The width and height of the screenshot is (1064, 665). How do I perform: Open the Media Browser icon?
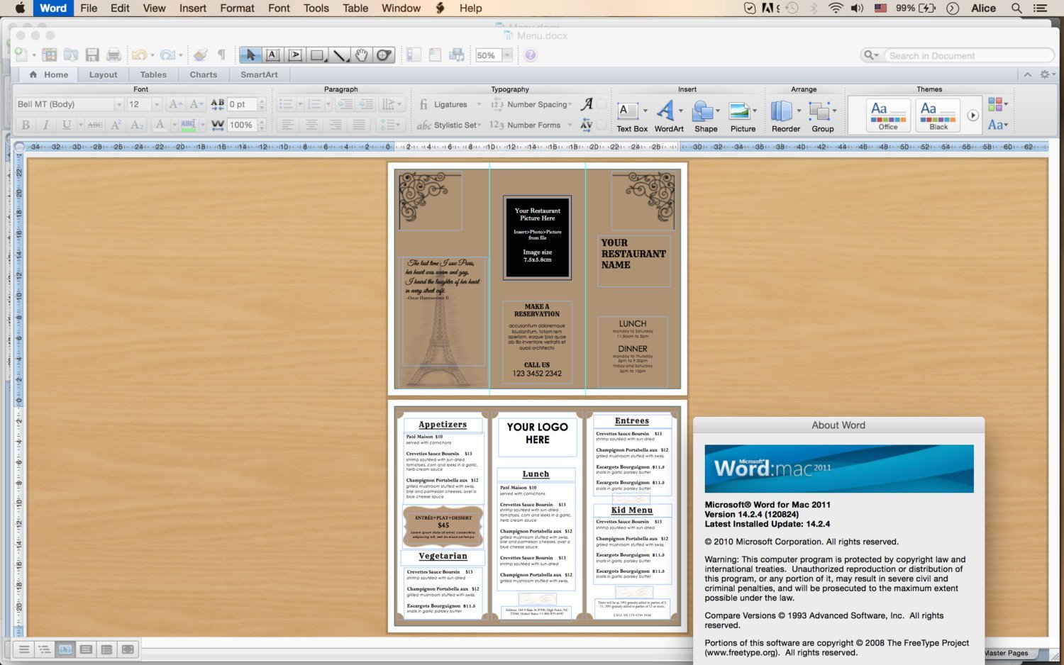pyautogui.click(x=457, y=55)
